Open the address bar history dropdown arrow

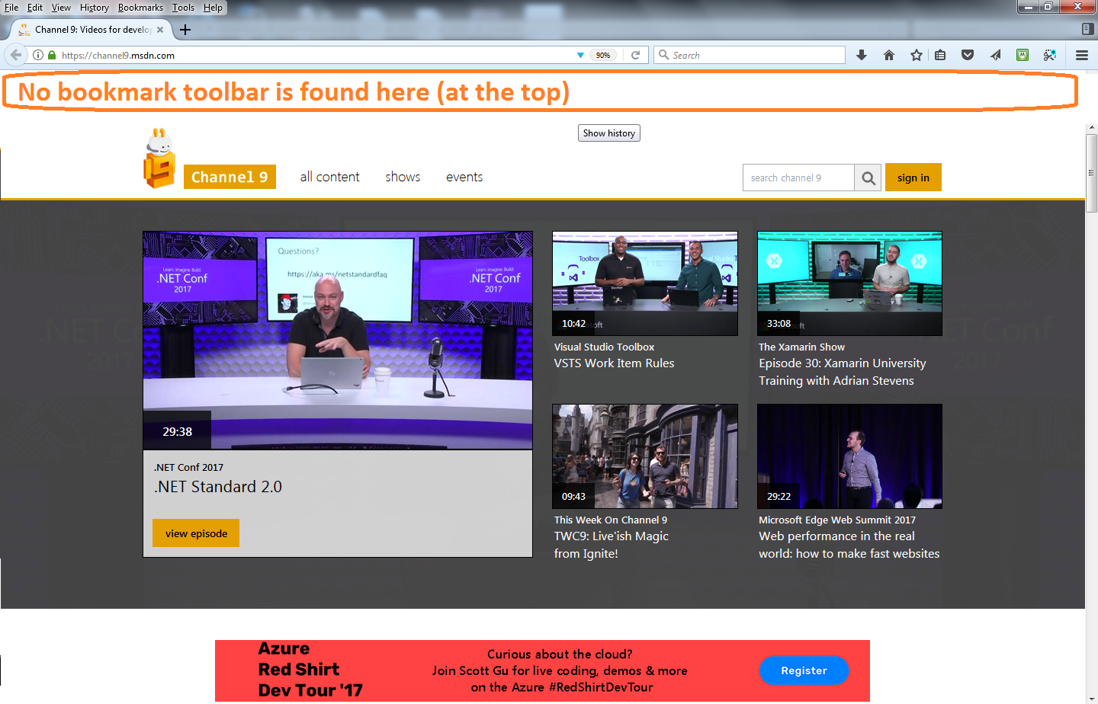pyautogui.click(x=580, y=55)
